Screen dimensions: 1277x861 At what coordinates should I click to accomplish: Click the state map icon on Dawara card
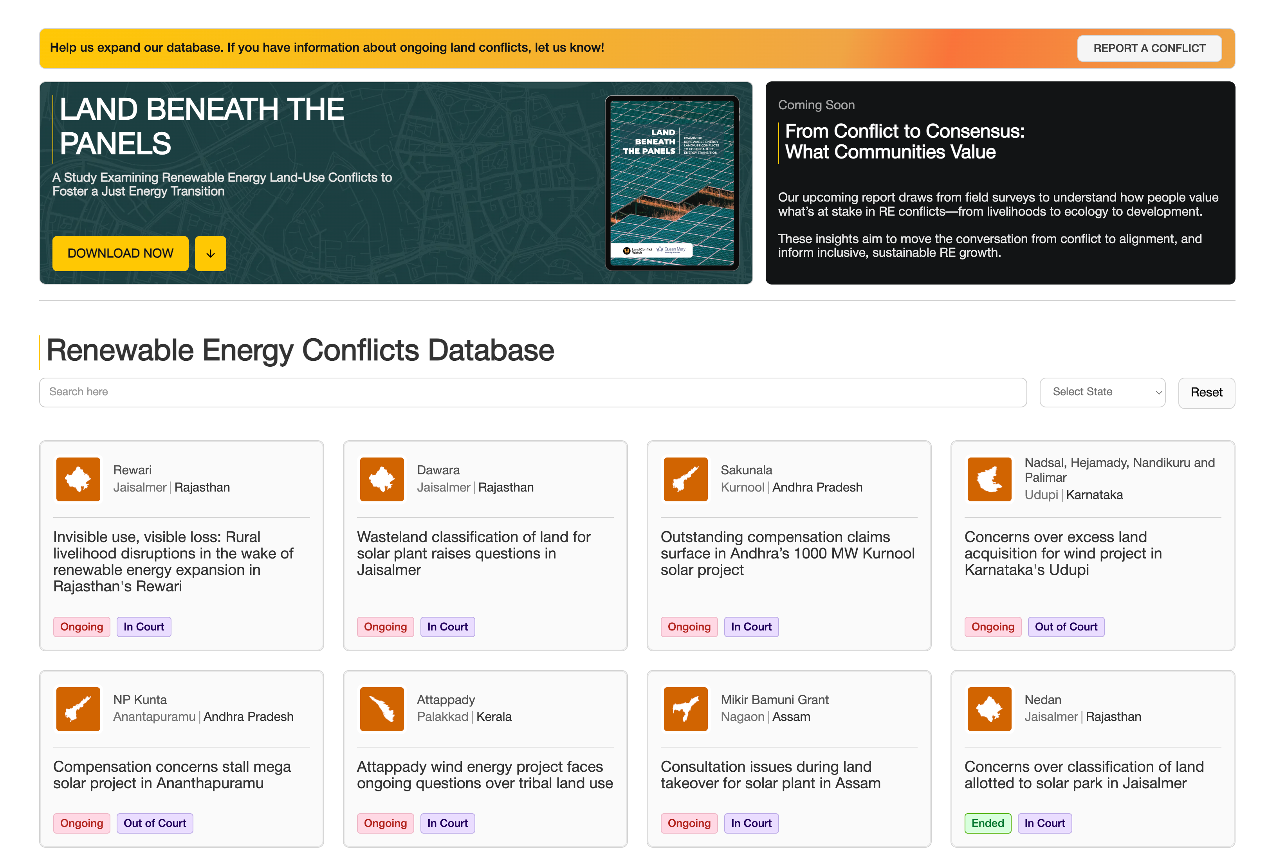(x=382, y=479)
